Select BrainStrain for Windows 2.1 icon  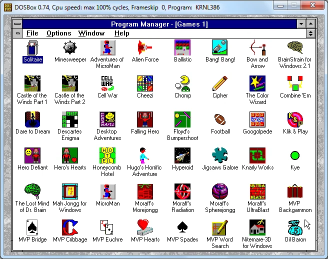coord(295,47)
